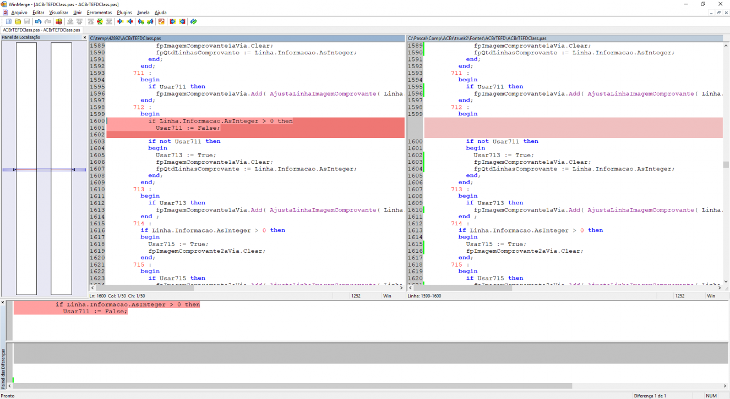
Task: Undo the last change via toolbar
Action: click(38, 21)
